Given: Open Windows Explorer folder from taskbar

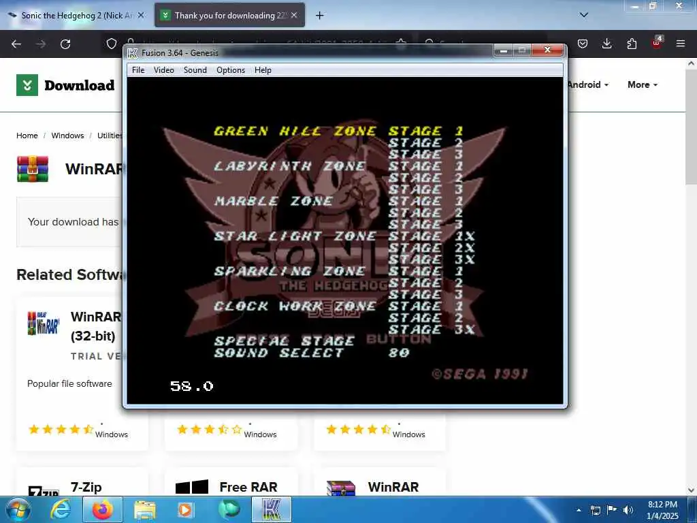Looking at the screenshot, I should pyautogui.click(x=145, y=509).
